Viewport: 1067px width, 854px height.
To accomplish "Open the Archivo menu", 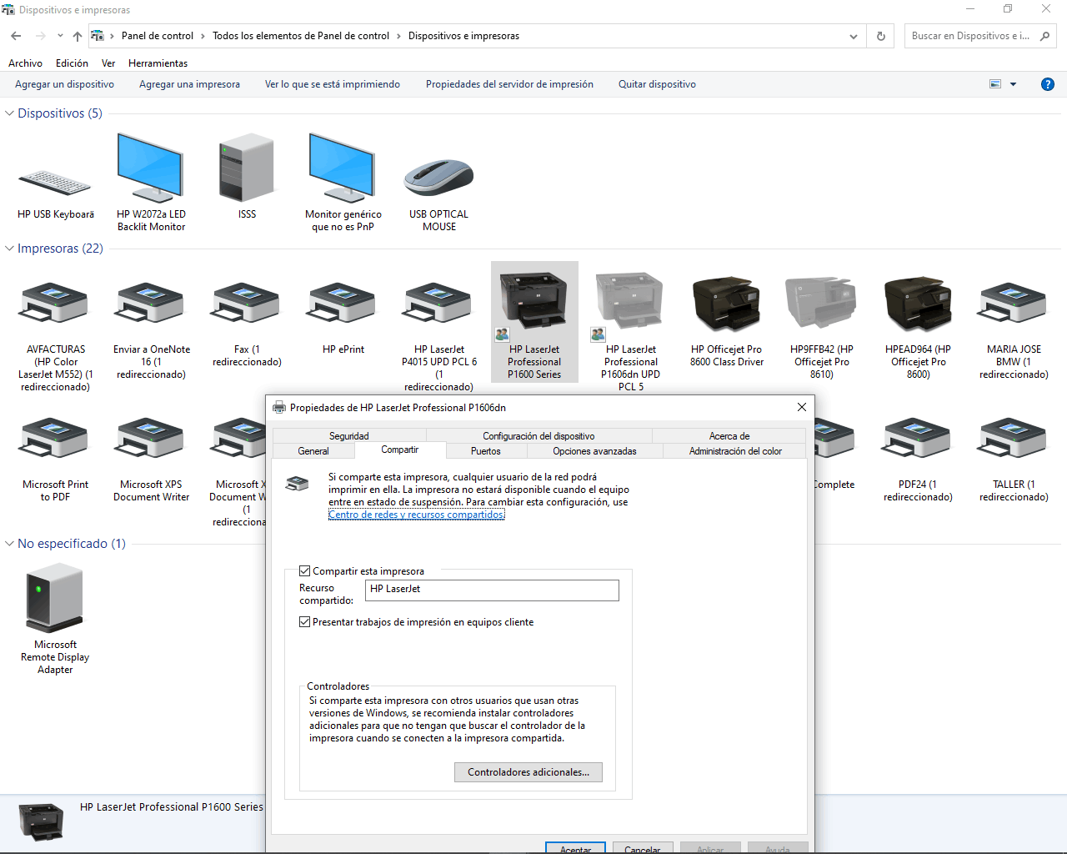I will coord(25,63).
